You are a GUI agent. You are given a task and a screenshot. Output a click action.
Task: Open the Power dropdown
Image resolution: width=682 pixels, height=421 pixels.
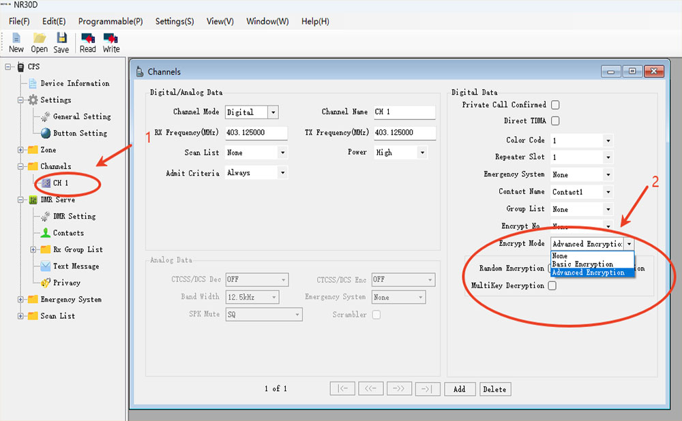coord(422,153)
